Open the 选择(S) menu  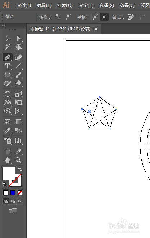[x=106, y=5]
